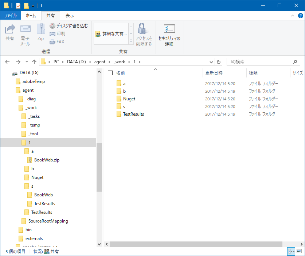Click the Up one level arrow
Viewport: 305px width, 256px height.
pos(34,62)
